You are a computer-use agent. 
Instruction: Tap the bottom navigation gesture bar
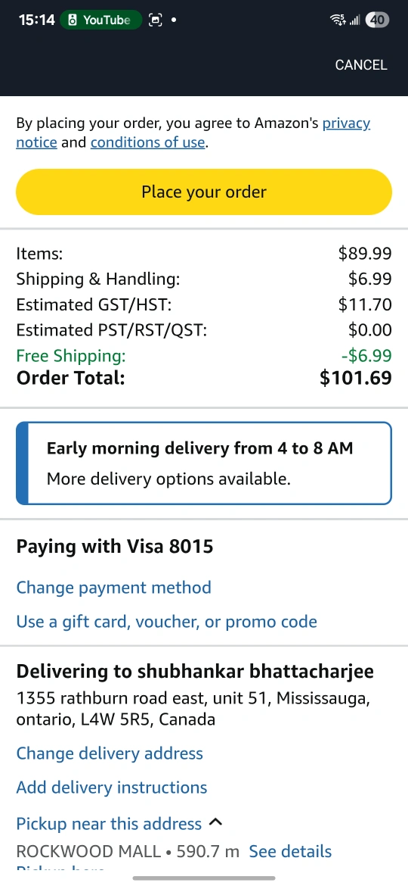(x=204, y=878)
